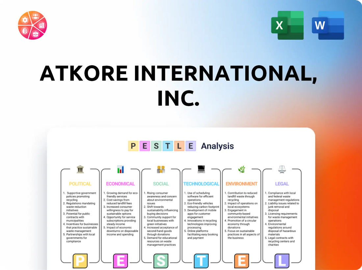
Task: Click "Legal contracts with recycling centers and charities"
Action: pyautogui.click(x=280, y=241)
